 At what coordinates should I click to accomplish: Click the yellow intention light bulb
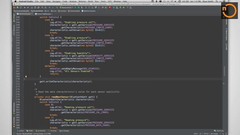pyautogui.click(x=26, y=76)
